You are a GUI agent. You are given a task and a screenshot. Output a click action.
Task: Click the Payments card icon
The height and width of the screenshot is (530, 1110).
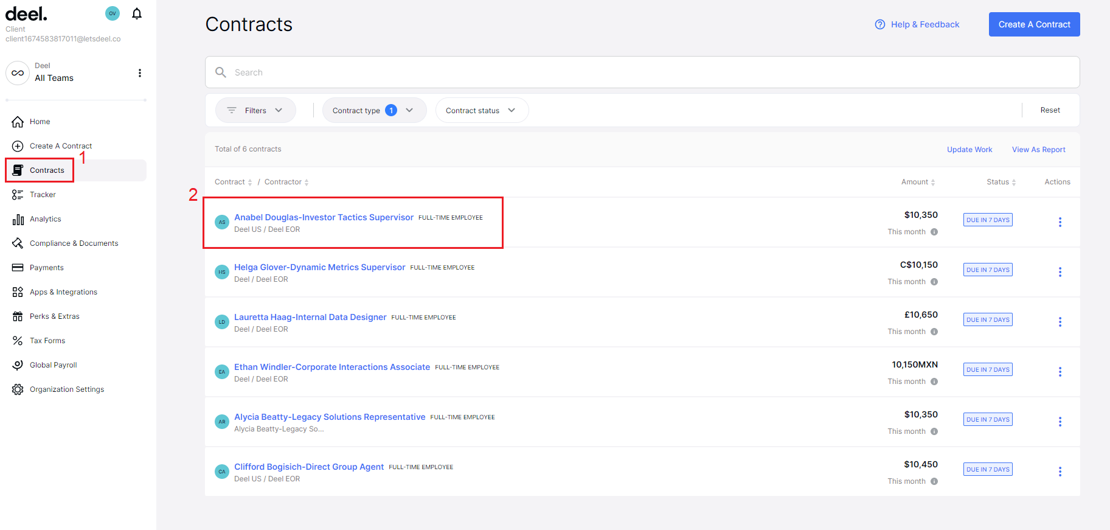(x=18, y=268)
